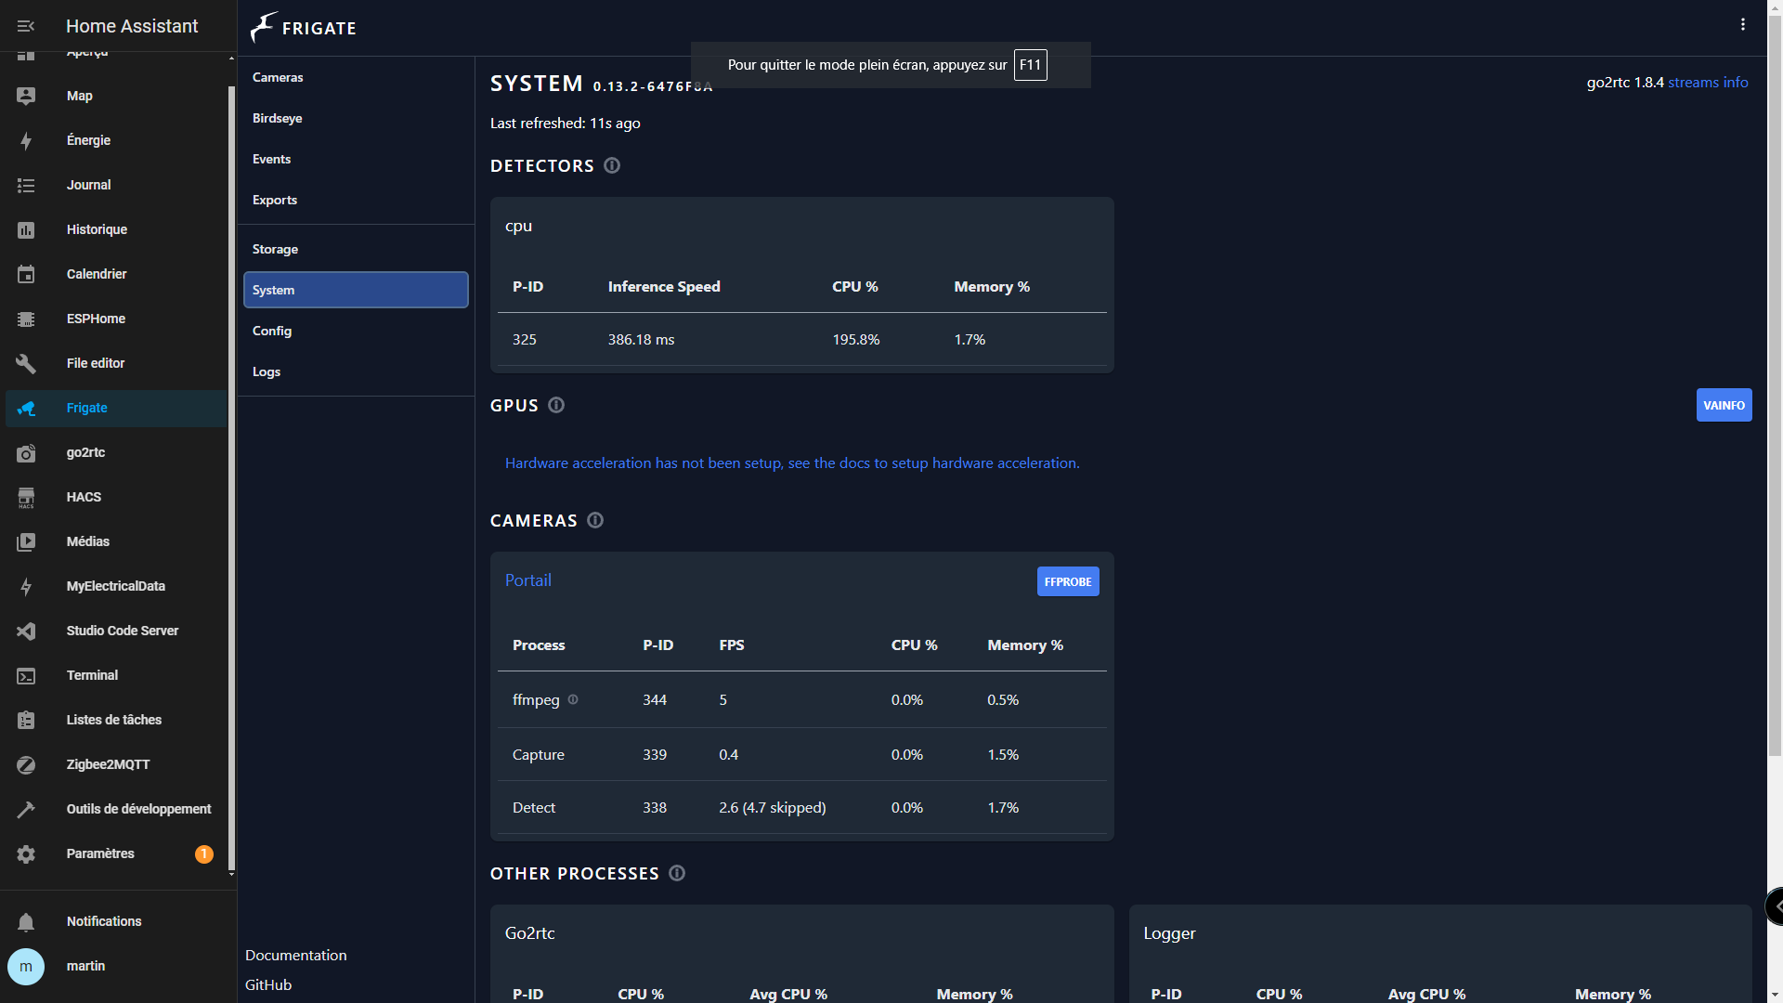Collapse the Home Assistant sidebar menu icon
This screenshot has width=1783, height=1003.
tap(26, 26)
